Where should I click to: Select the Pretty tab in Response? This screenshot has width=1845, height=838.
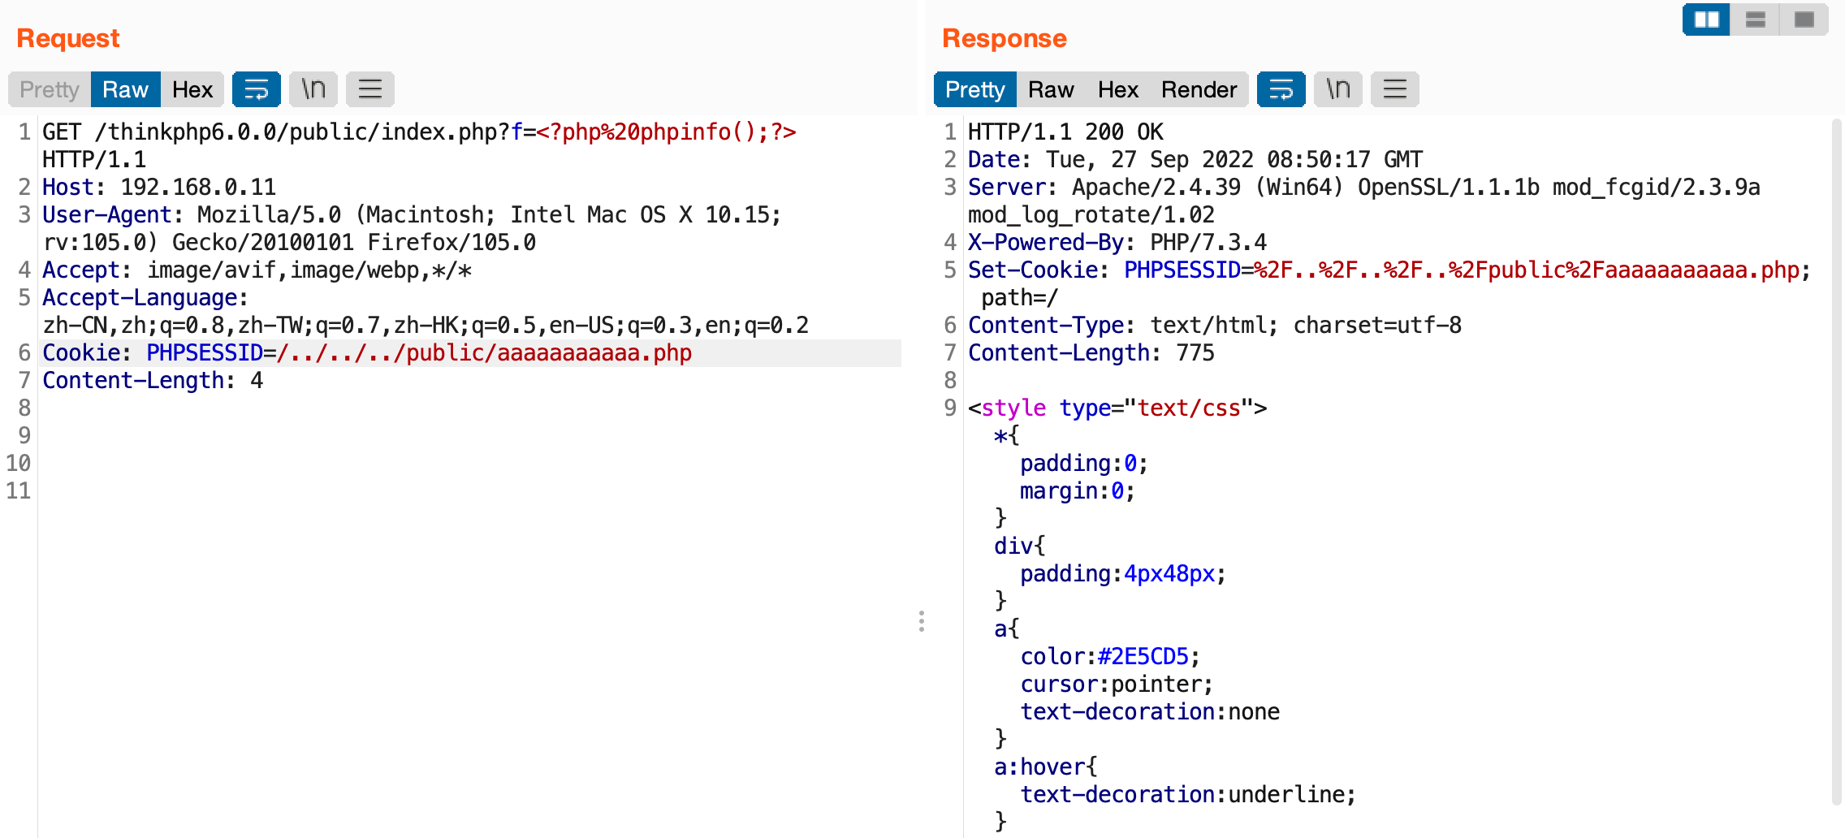[975, 89]
